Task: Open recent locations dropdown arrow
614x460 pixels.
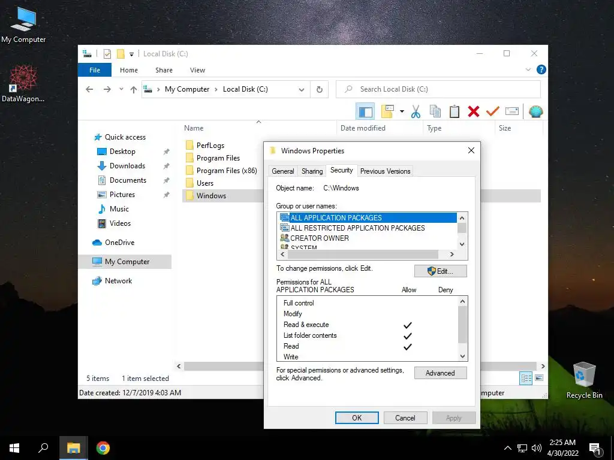Action: [121, 89]
